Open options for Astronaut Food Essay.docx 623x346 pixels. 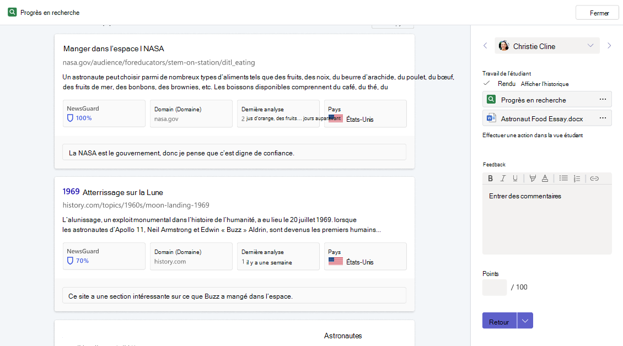click(x=603, y=118)
